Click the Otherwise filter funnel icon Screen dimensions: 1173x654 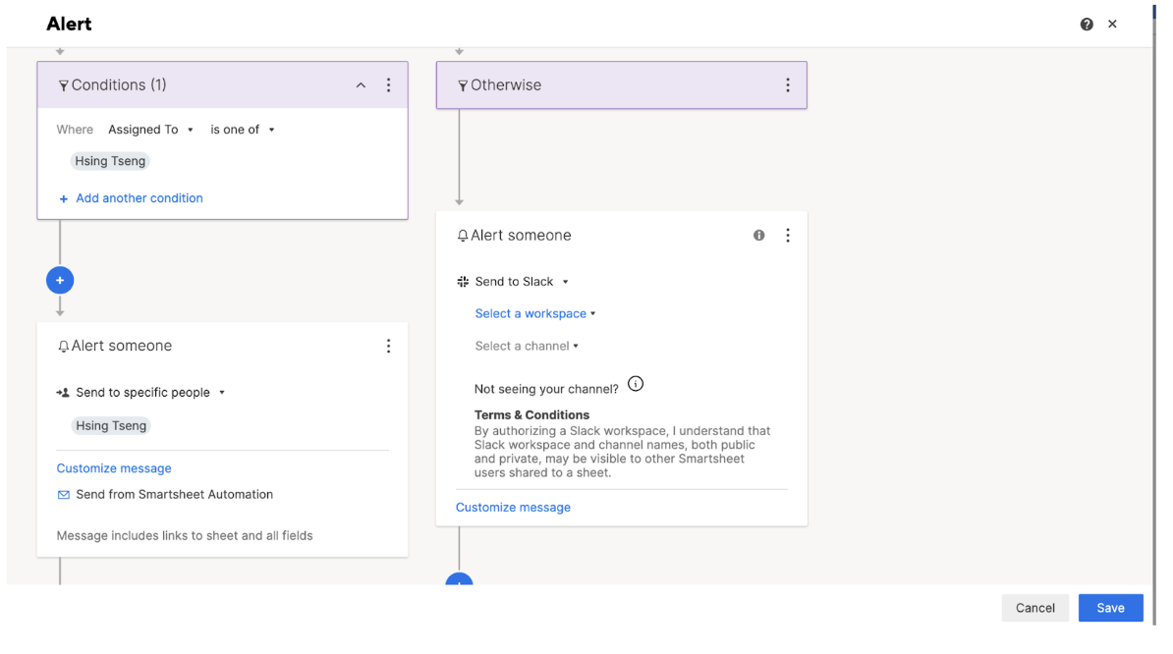point(463,86)
